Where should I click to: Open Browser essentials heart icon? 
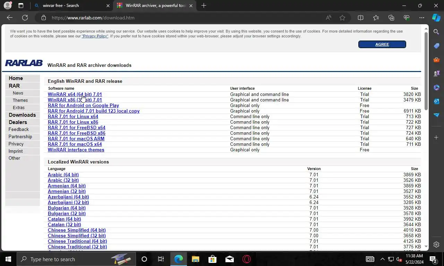click(x=407, y=18)
